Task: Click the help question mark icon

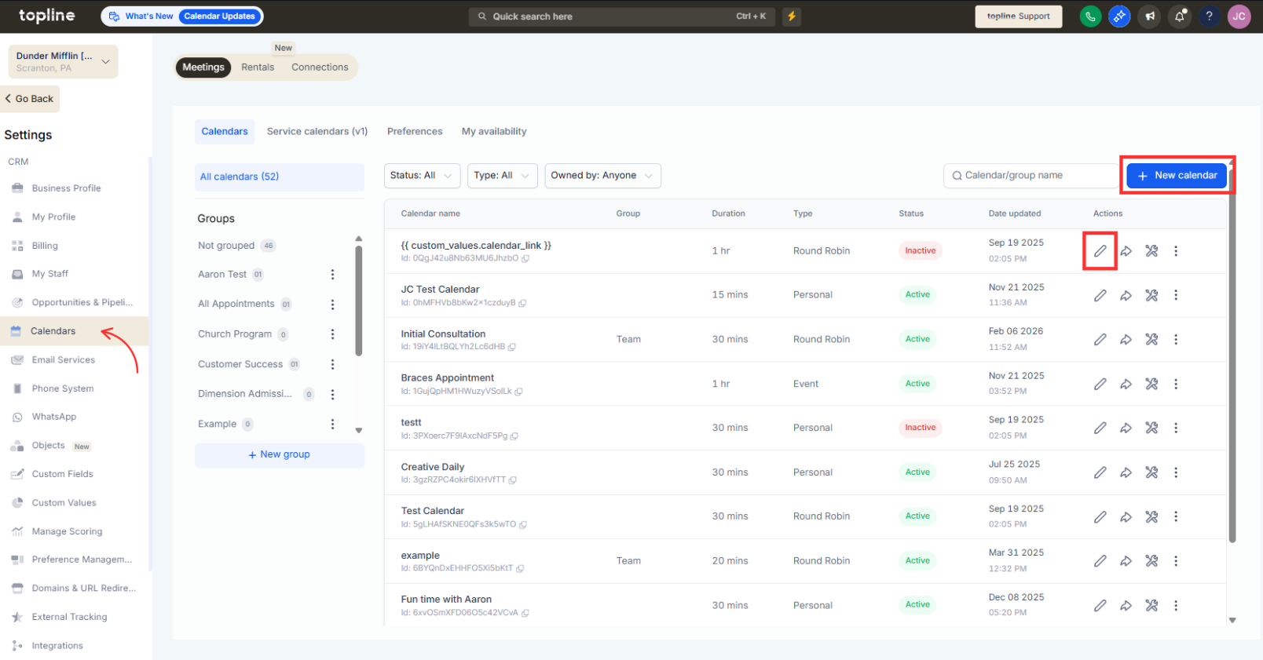Action: point(1210,16)
